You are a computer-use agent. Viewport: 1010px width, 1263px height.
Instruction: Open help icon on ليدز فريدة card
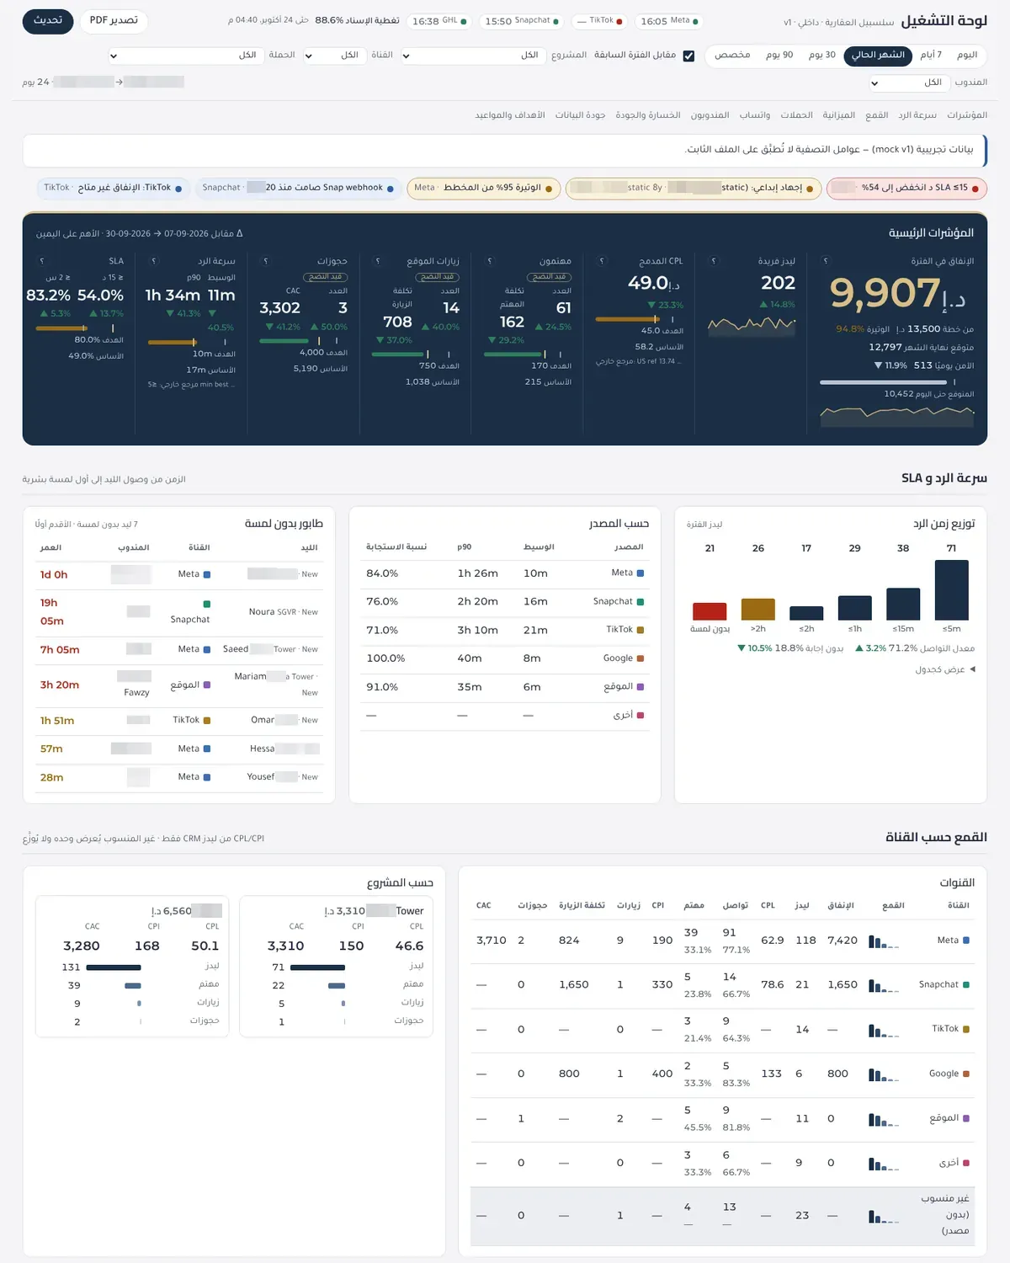[714, 261]
